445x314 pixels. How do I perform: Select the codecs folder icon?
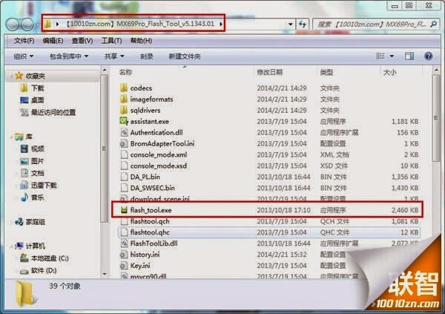[124, 88]
